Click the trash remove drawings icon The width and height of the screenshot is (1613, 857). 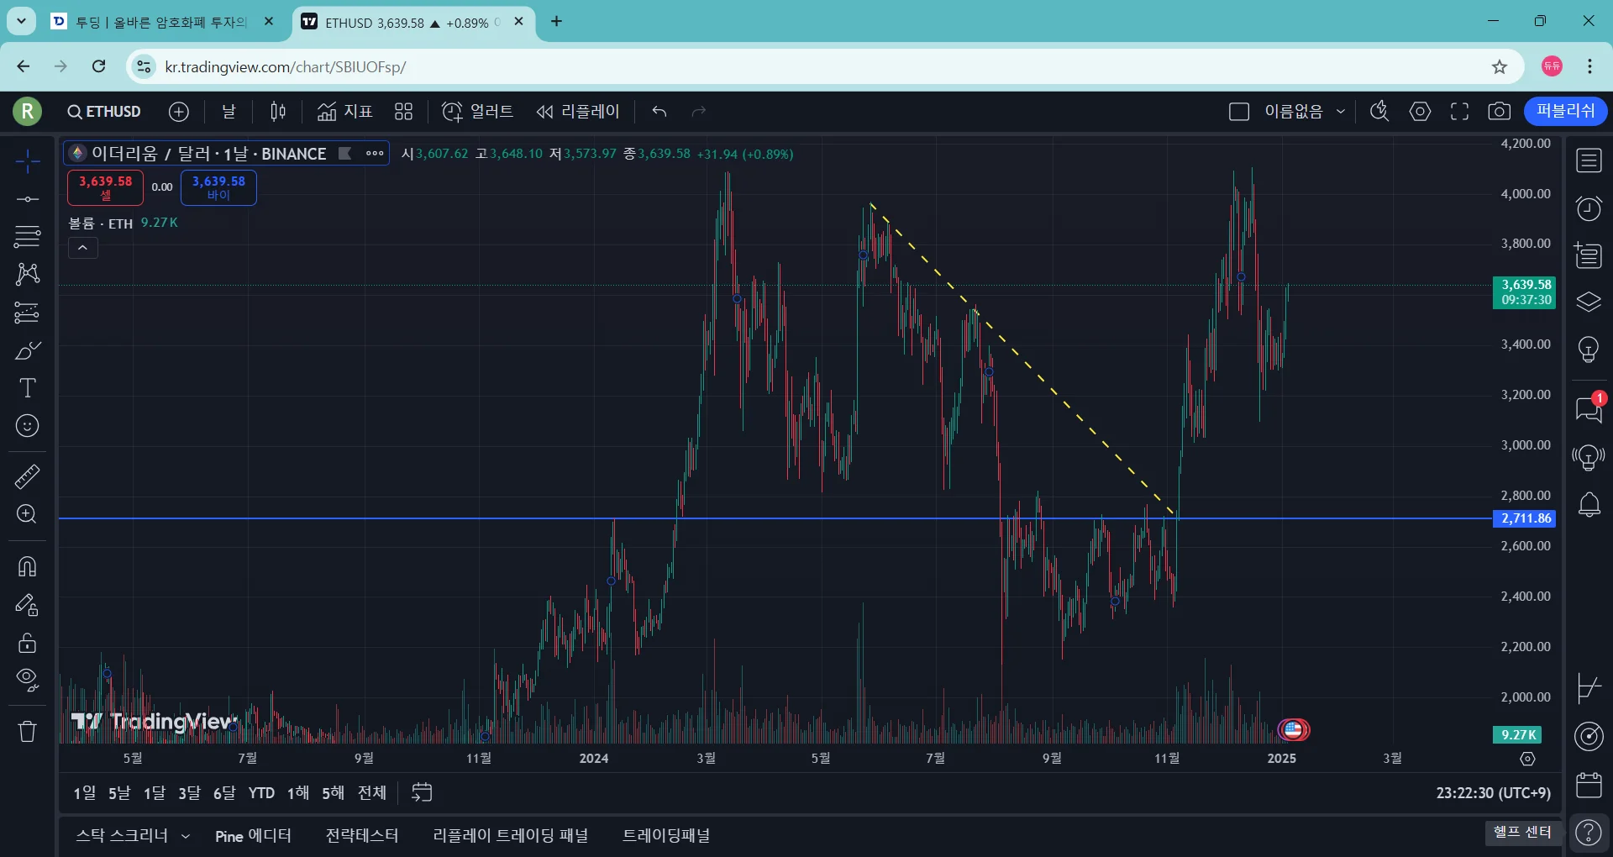(27, 731)
